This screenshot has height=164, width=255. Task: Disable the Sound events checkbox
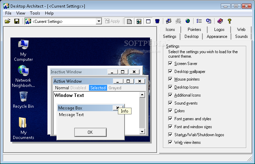coord(170,103)
